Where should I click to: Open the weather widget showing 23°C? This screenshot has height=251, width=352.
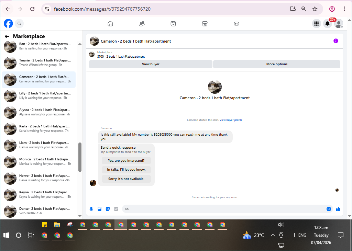pyautogui.click(x=253, y=235)
